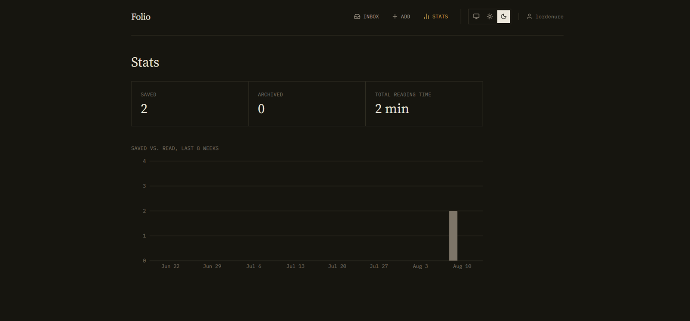Click the person icon beside lordenure
690x321 pixels.
529,16
